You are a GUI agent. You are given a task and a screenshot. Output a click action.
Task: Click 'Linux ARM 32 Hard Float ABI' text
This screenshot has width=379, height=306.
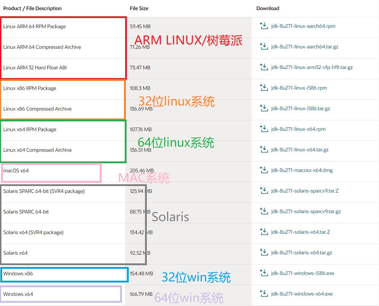point(35,68)
